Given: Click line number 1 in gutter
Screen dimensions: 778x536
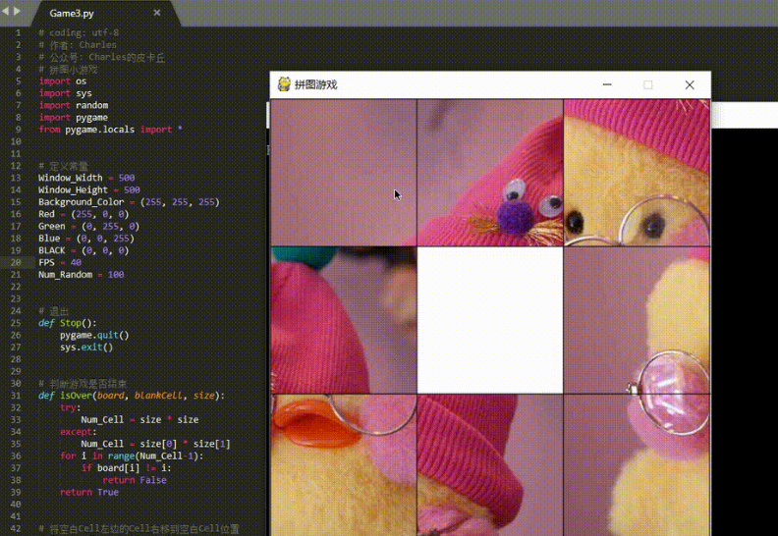Looking at the screenshot, I should (x=19, y=32).
